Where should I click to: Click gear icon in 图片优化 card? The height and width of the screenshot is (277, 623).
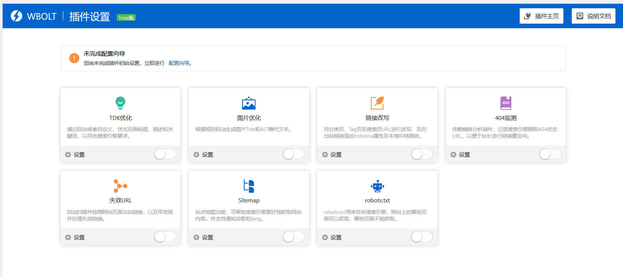pyautogui.click(x=196, y=154)
